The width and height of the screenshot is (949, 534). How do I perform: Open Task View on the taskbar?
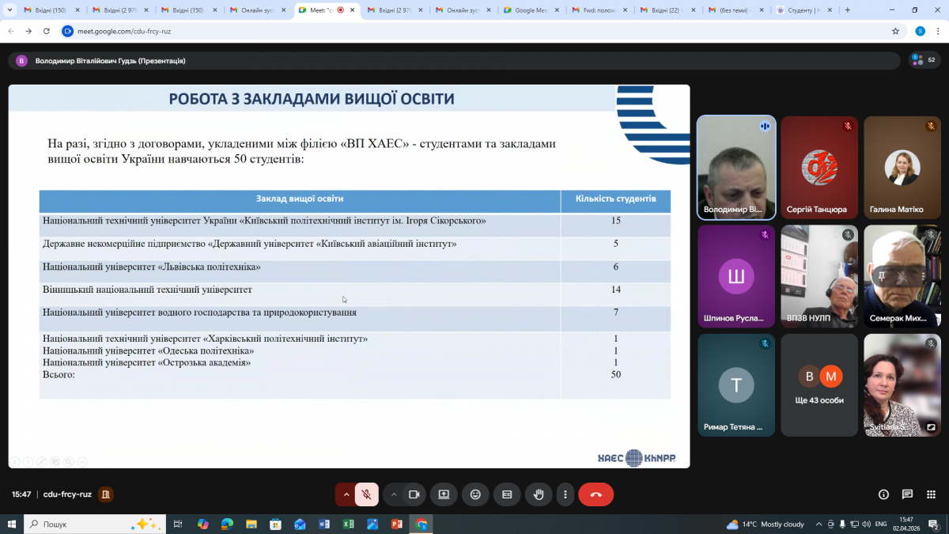178,524
